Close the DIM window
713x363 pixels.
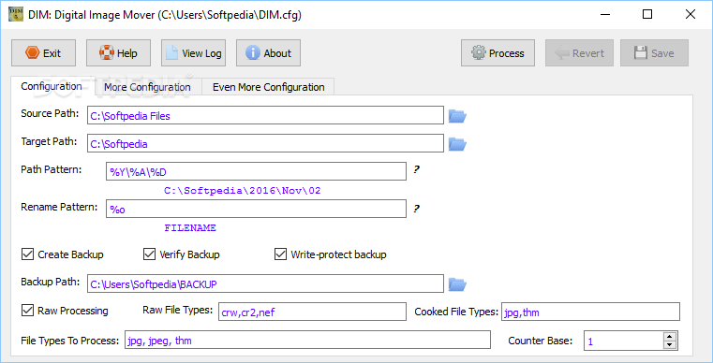690,15
